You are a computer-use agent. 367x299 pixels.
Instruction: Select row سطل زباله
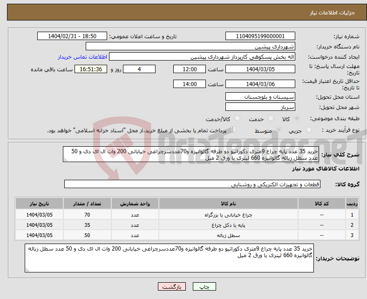(187, 235)
